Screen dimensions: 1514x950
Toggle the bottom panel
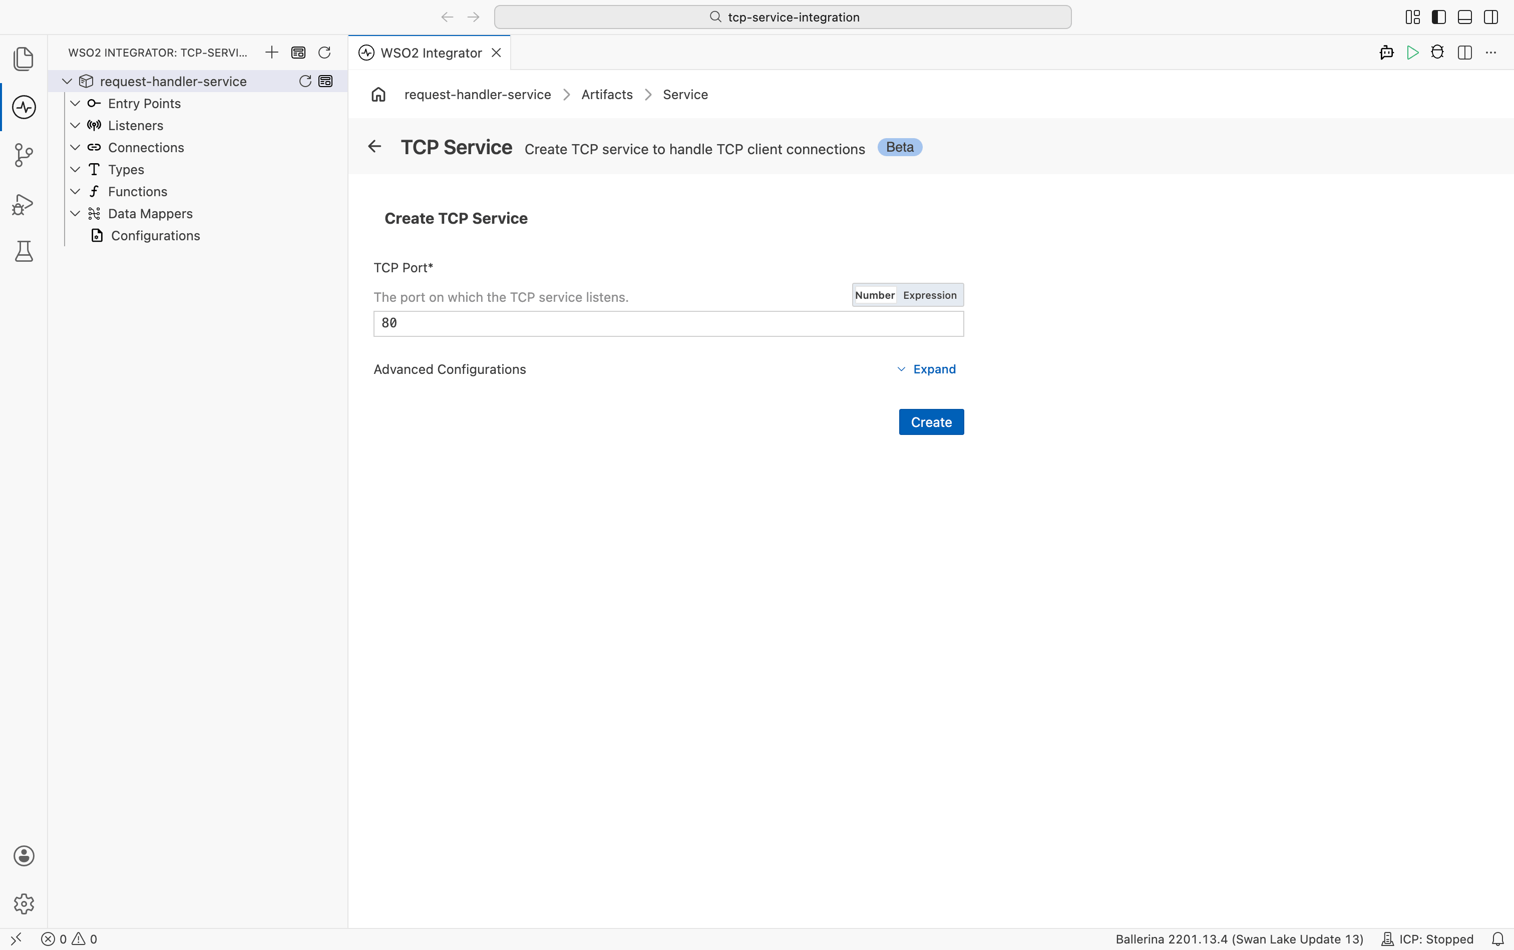tap(1465, 17)
